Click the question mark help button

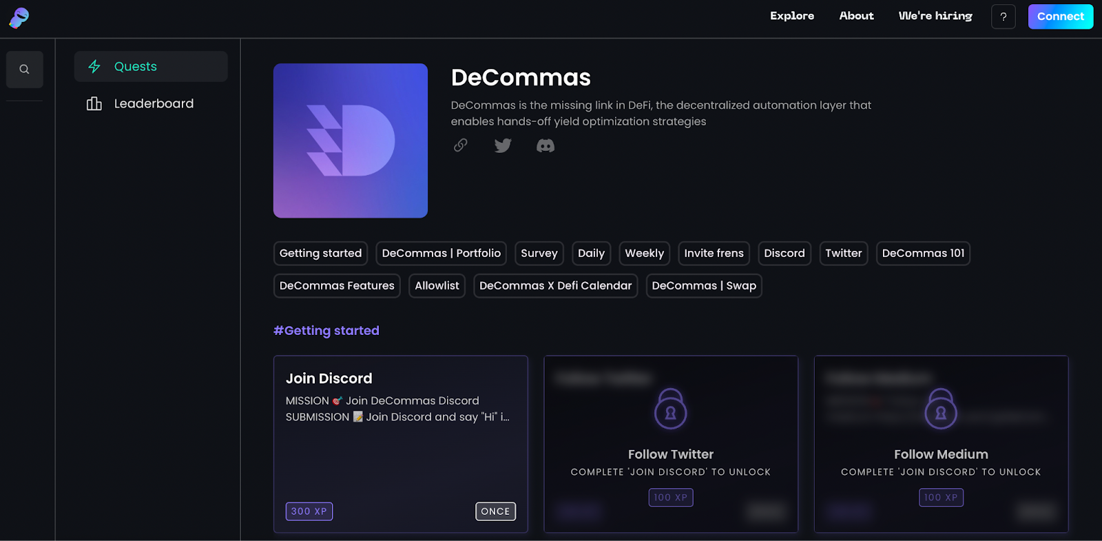1004,17
